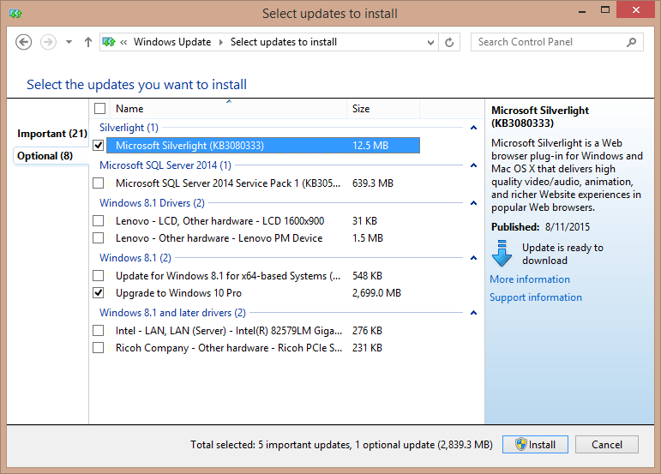Image resolution: width=661 pixels, height=474 pixels.
Task: Sort by the Size column header
Action: 383,109
